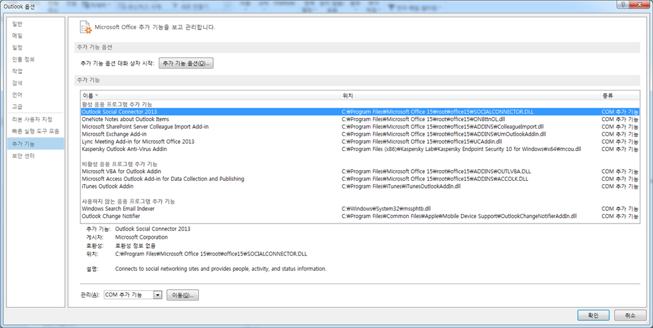Click the mcou.dll Kaspersky location path
Viewport: 653px width, 328px height.
[x=461, y=149]
